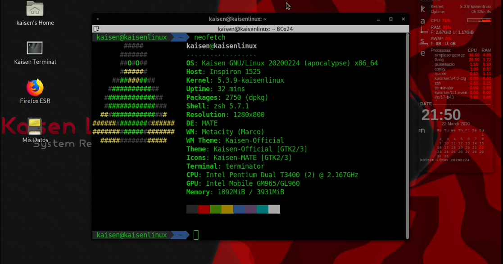Open kaisen's Home folder on the desktop
The image size is (503, 264).
coord(35,10)
